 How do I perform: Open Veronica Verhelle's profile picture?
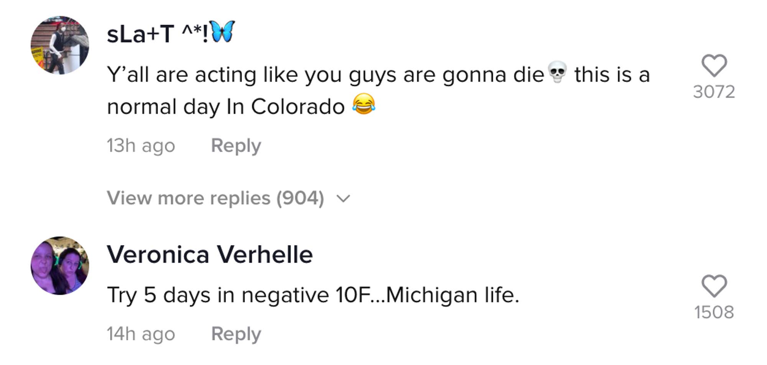[x=60, y=266]
